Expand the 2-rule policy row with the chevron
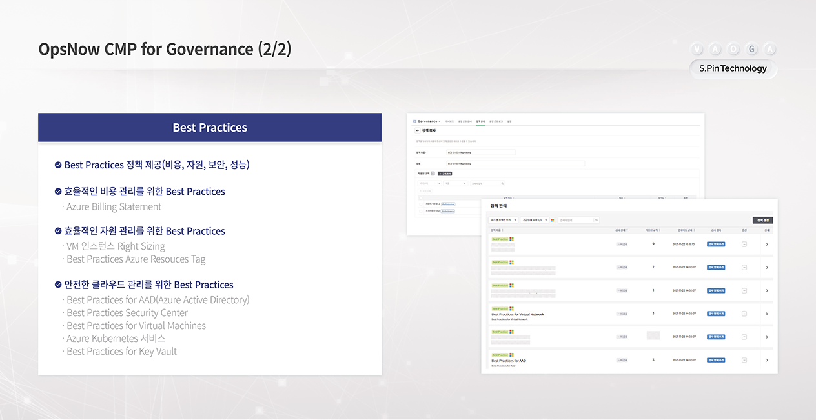This screenshot has height=420, width=816. 767,267
